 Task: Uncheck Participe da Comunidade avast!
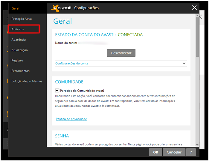57,91
